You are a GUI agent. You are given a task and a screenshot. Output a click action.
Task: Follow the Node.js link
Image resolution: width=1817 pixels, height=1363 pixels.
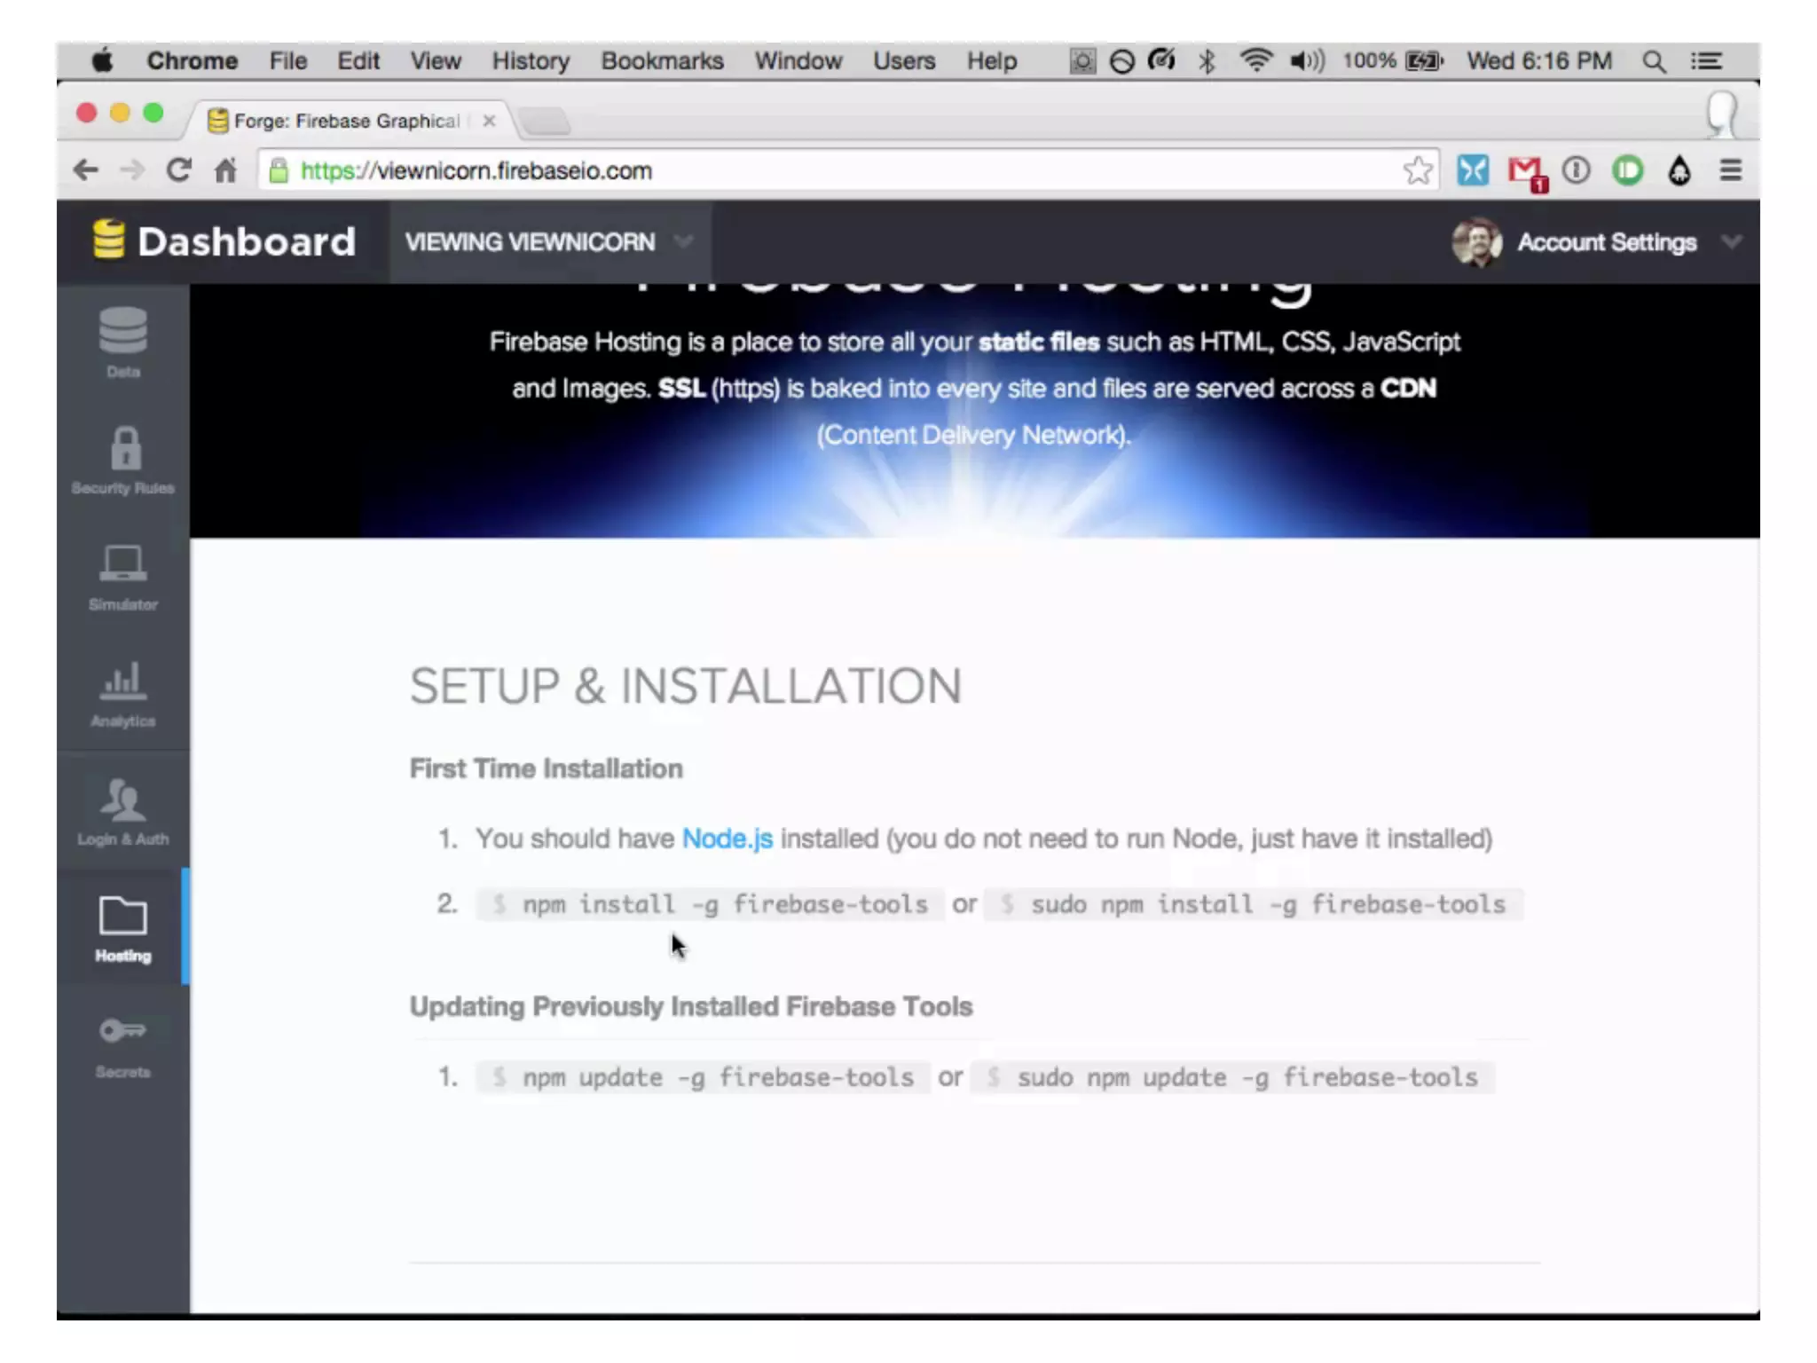(x=727, y=839)
